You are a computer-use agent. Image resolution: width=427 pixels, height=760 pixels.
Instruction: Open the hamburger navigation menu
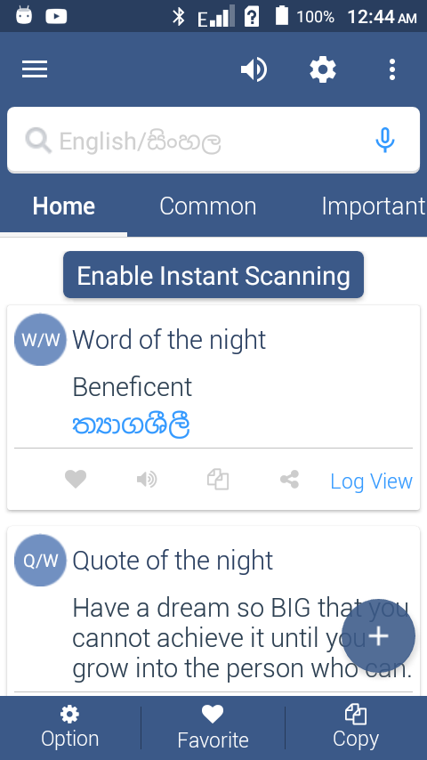point(35,69)
